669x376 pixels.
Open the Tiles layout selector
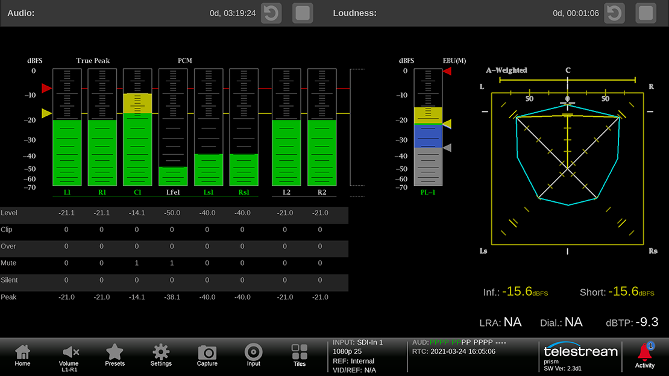300,355
